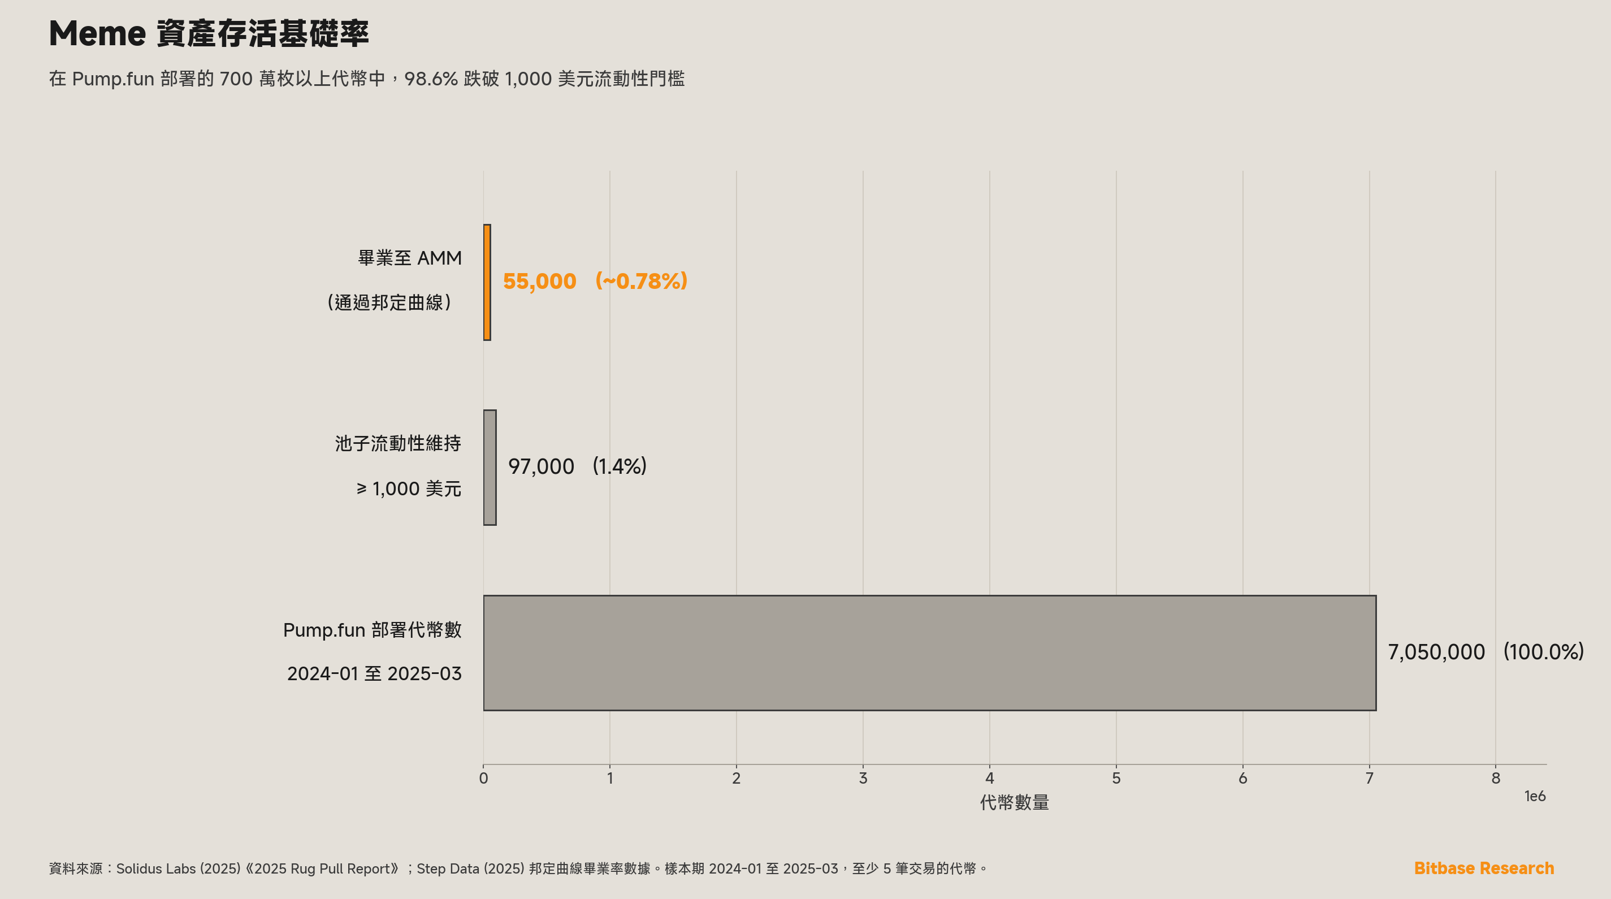Click the x-axis tick labeled 7
Image resolution: width=1611 pixels, height=899 pixels.
tap(1370, 778)
